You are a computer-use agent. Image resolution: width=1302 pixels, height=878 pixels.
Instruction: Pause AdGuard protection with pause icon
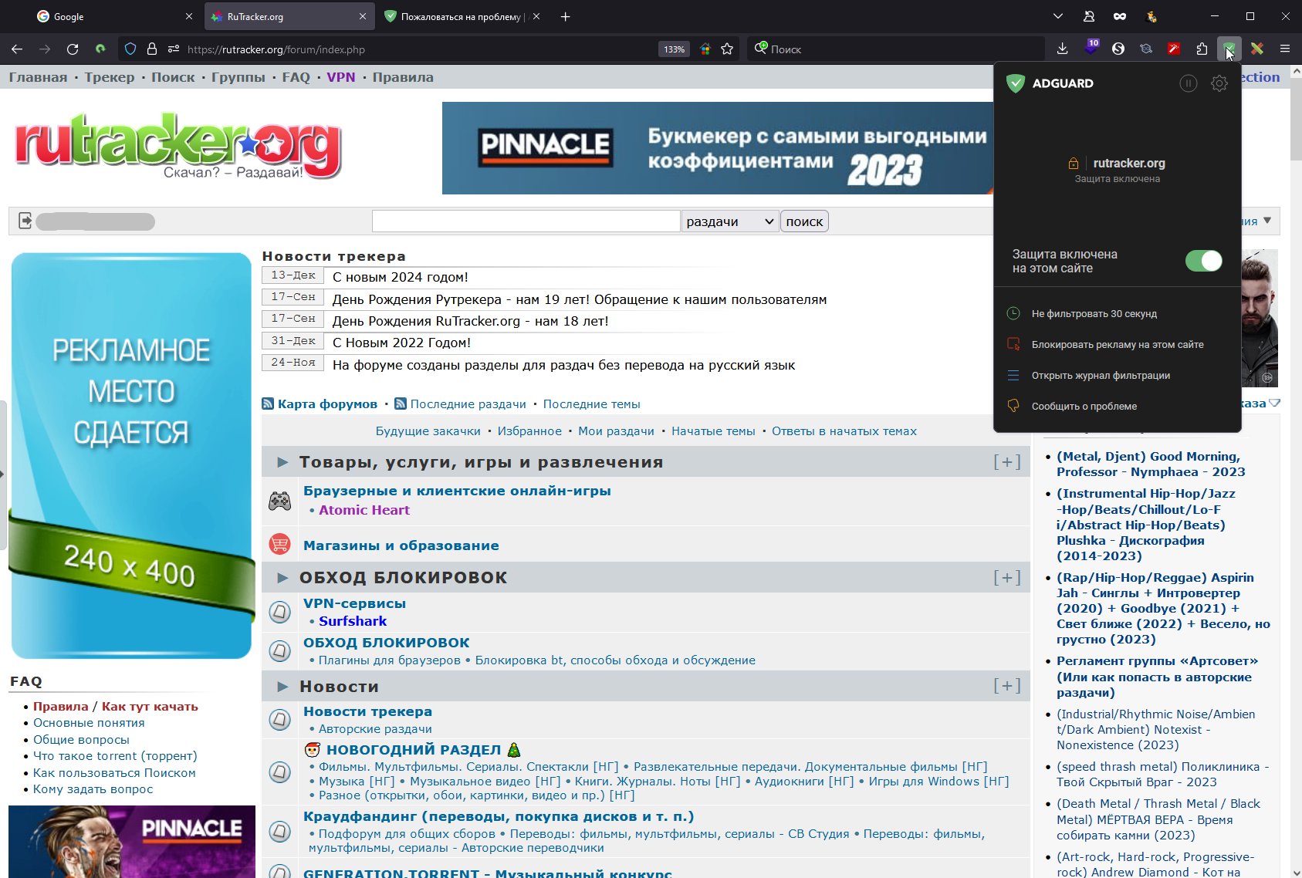point(1188,83)
